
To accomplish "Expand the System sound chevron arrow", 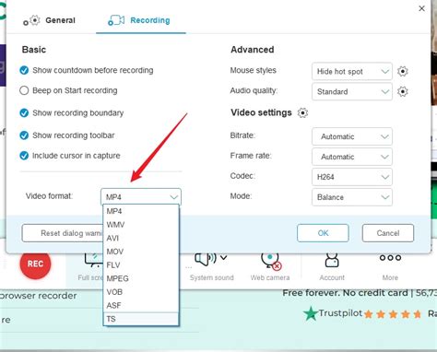I will click(x=224, y=257).
